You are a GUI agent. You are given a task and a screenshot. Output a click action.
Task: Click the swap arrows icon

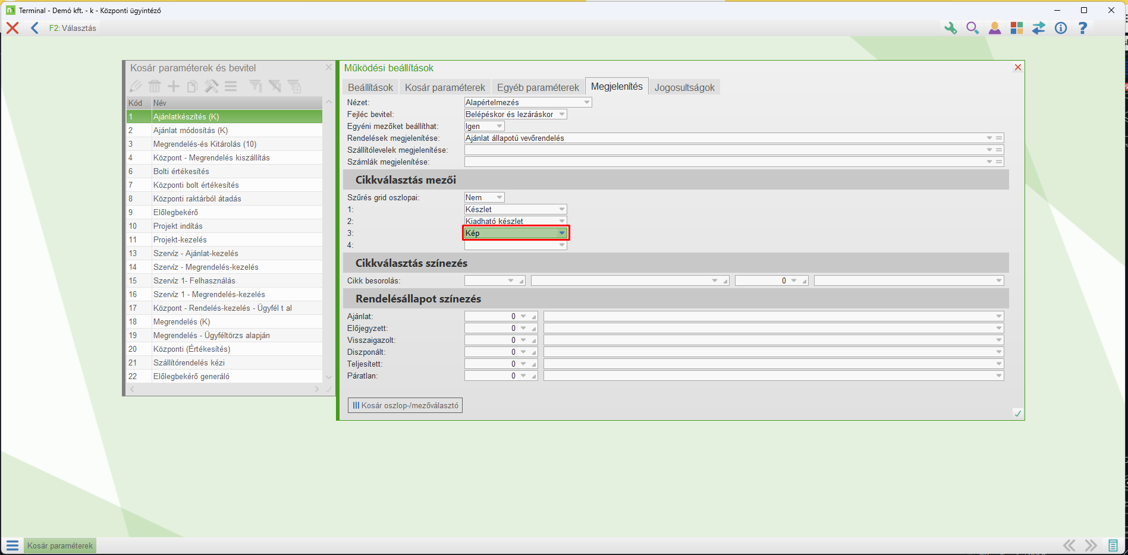pos(1039,28)
